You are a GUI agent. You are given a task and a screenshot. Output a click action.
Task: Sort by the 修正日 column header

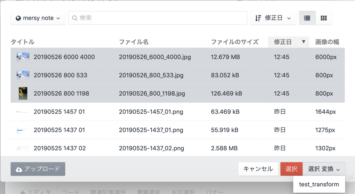(x=288, y=42)
